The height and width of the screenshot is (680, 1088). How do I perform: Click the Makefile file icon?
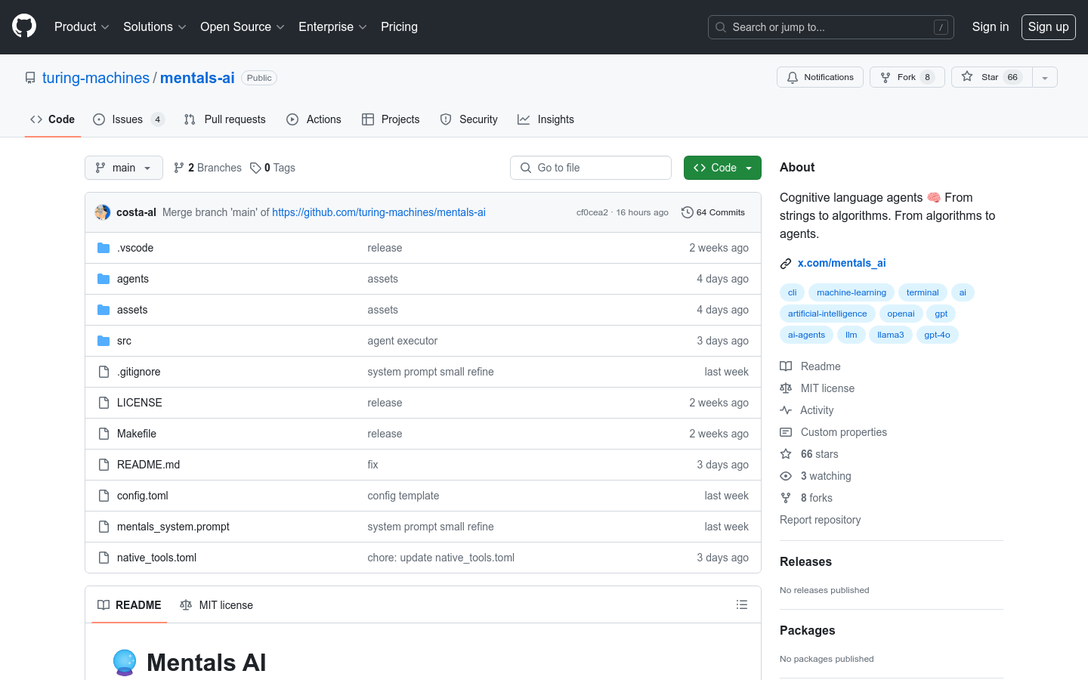[104, 434]
